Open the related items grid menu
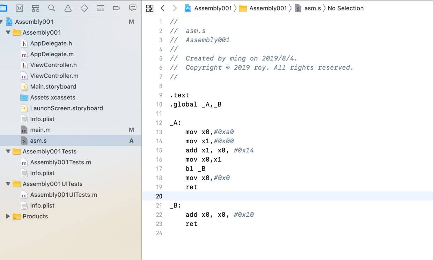The image size is (433, 260). (x=150, y=8)
